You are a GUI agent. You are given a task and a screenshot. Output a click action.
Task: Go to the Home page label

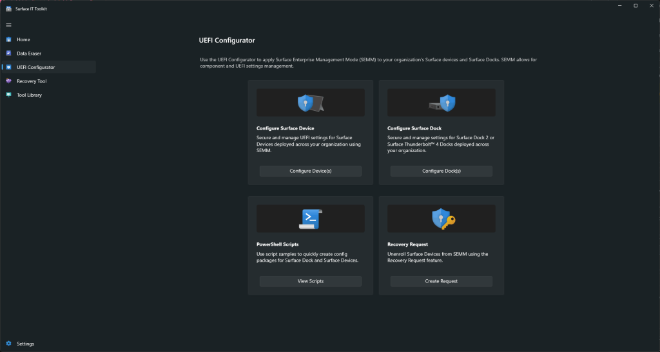pyautogui.click(x=23, y=39)
